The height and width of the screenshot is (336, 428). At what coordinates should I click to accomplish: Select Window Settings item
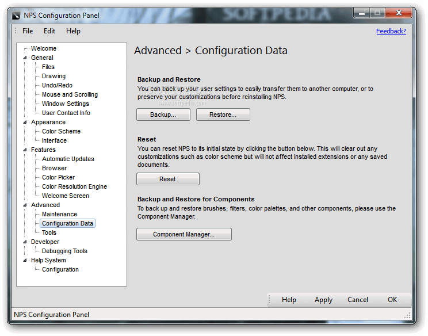pos(66,104)
